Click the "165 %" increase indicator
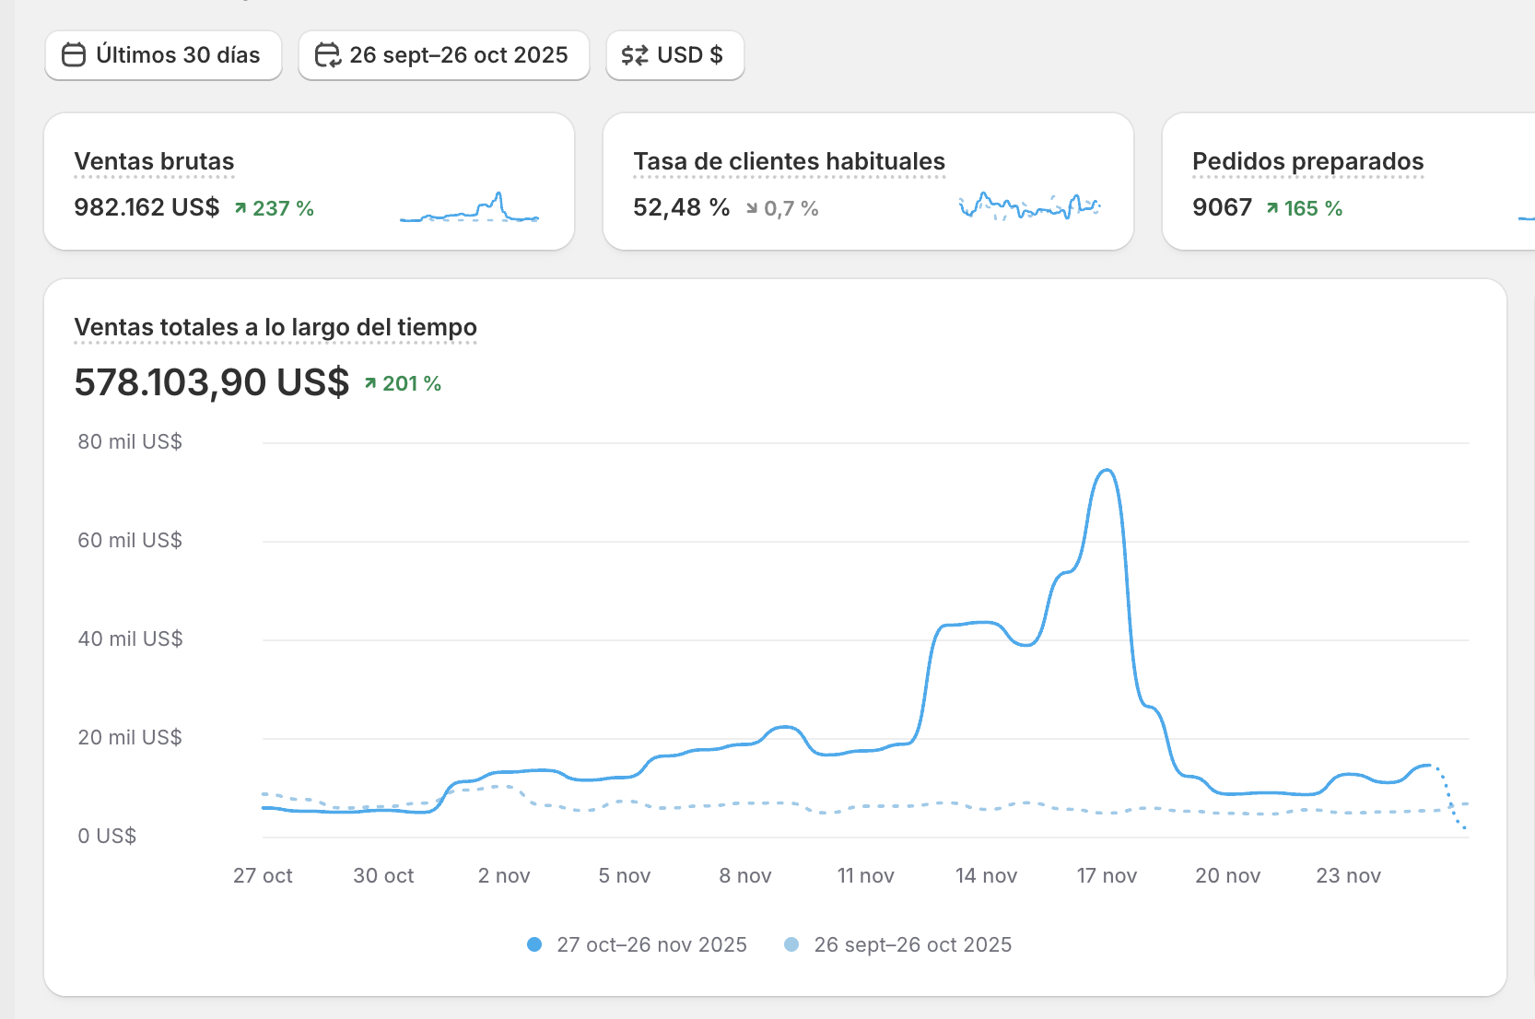This screenshot has width=1535, height=1019. tap(1305, 208)
